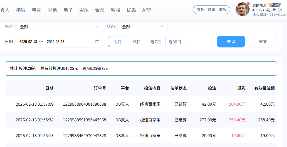Toggle balance visibility eye icon

274,10
